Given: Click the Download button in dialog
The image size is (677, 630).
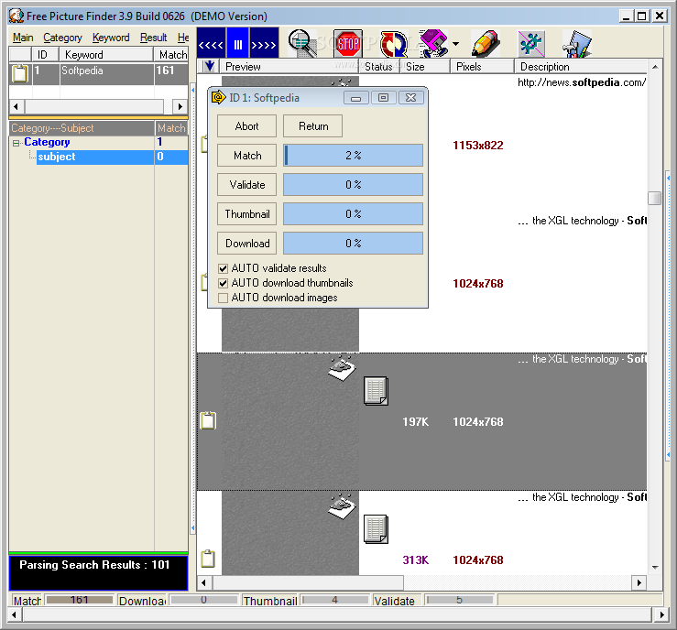Looking at the screenshot, I should point(246,244).
